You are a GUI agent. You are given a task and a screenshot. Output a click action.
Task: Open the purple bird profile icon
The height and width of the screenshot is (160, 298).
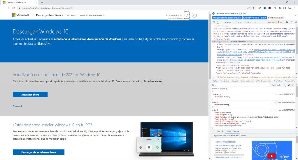[x=290, y=8]
